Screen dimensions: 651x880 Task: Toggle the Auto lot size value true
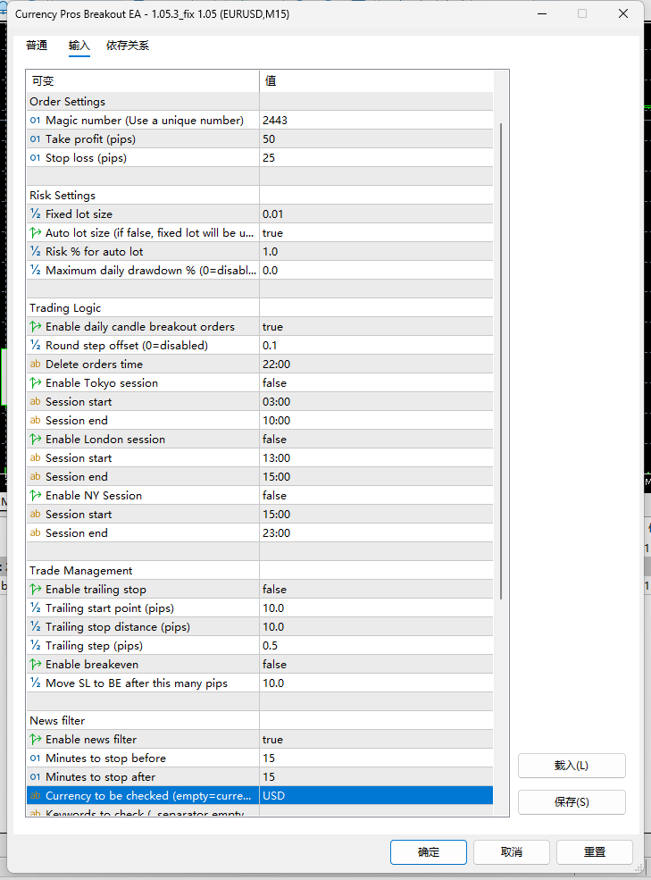[376, 232]
